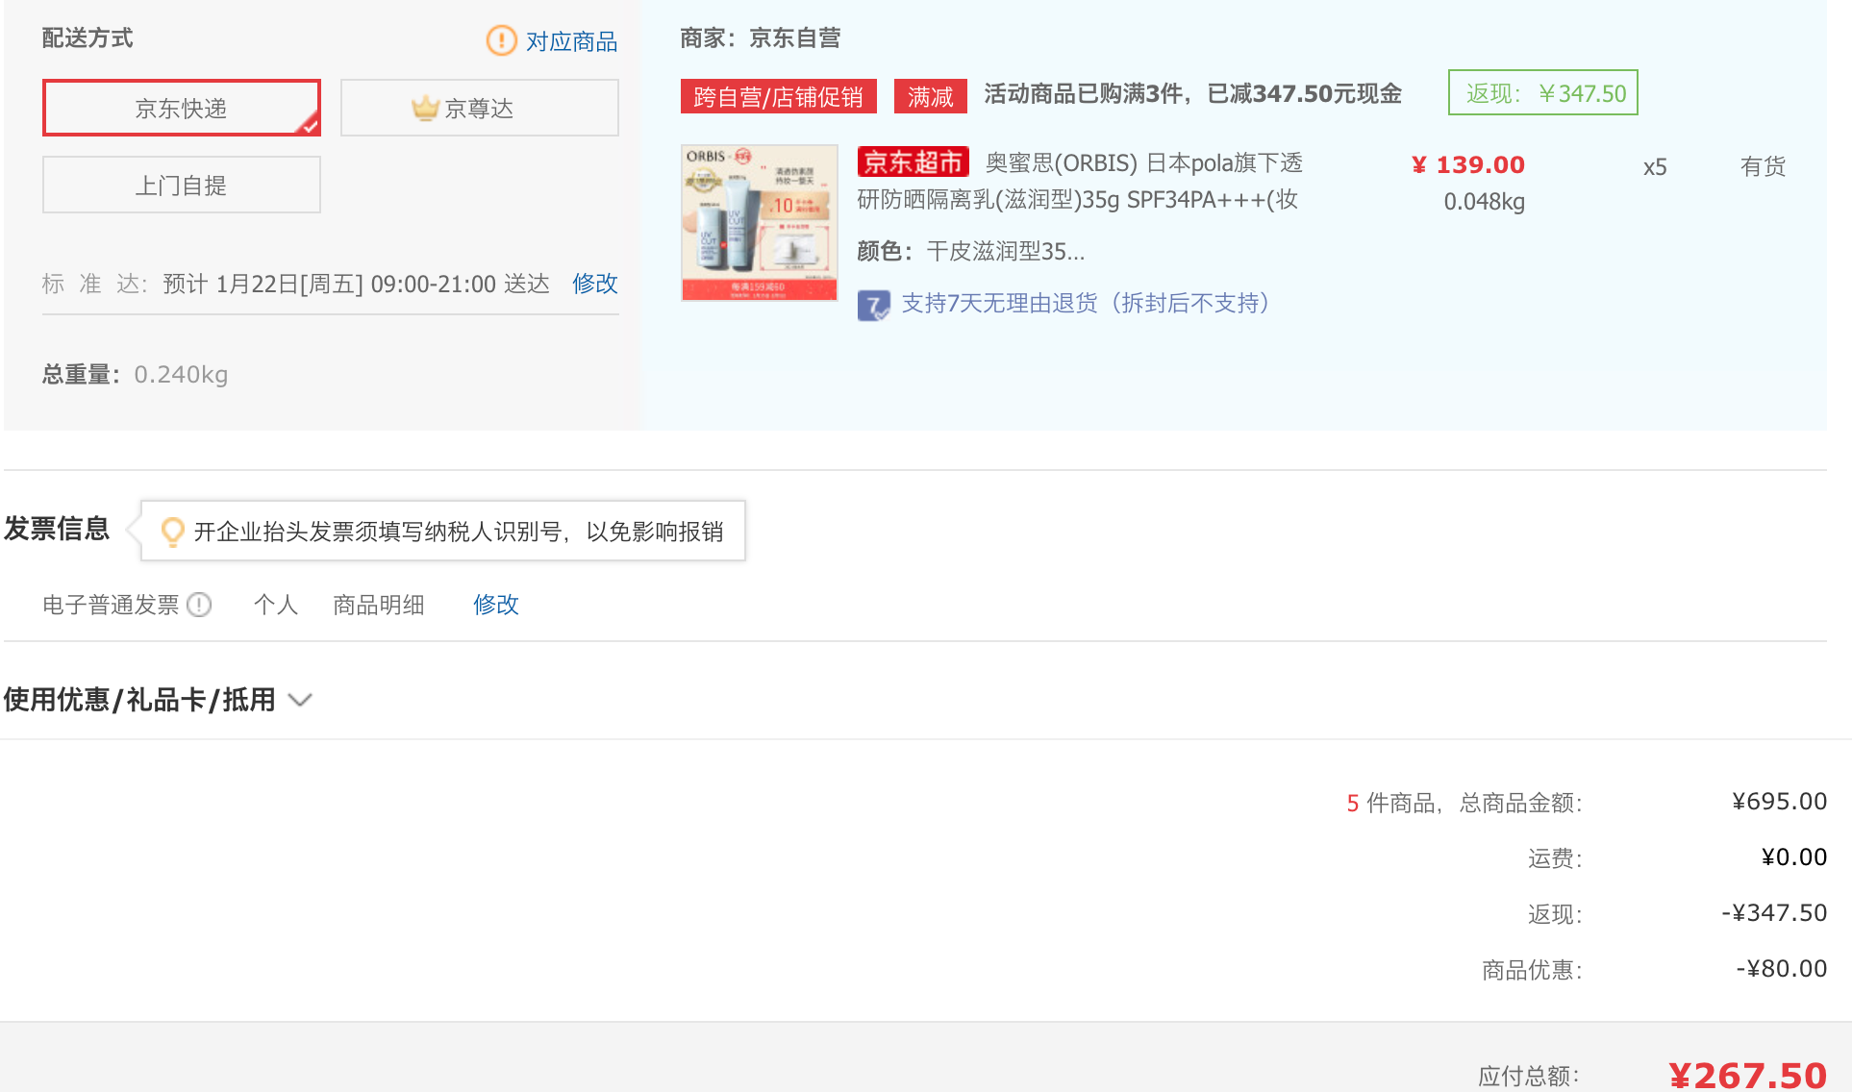The image size is (1852, 1092).
Task: Click the 京东超市 badge
Action: point(913,161)
